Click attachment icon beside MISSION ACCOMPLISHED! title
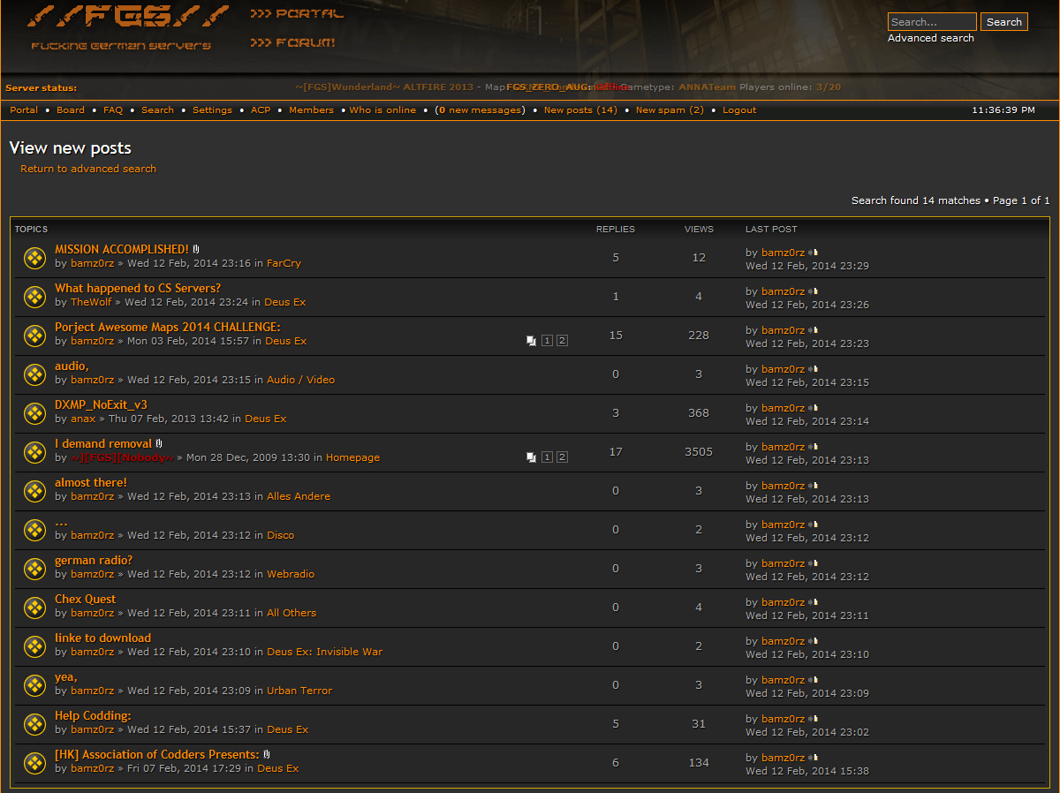This screenshot has width=1060, height=793. pyautogui.click(x=196, y=250)
